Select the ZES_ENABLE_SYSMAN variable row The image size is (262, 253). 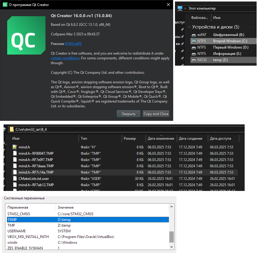[x=88, y=248]
